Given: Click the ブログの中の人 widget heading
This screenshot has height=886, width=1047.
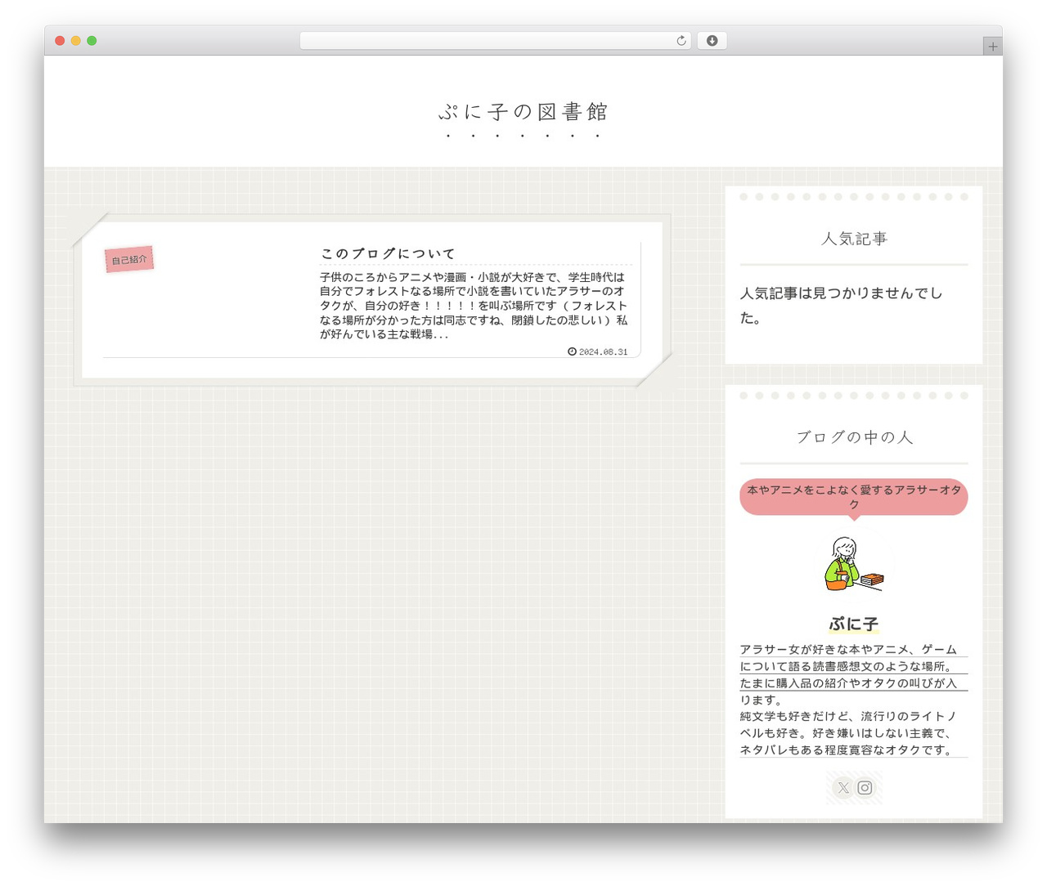Looking at the screenshot, I should (x=854, y=437).
